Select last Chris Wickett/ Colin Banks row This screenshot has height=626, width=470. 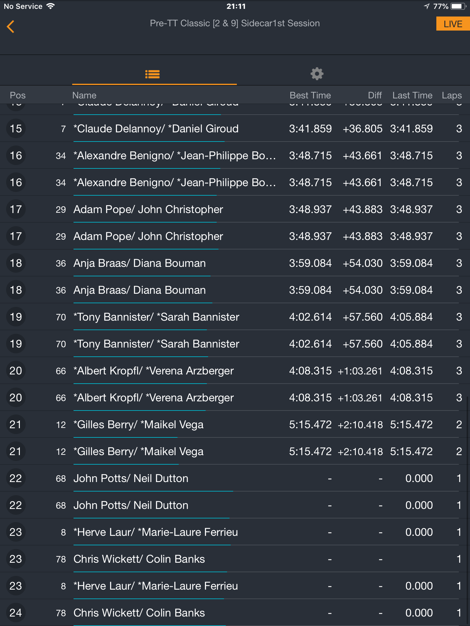[x=235, y=613]
